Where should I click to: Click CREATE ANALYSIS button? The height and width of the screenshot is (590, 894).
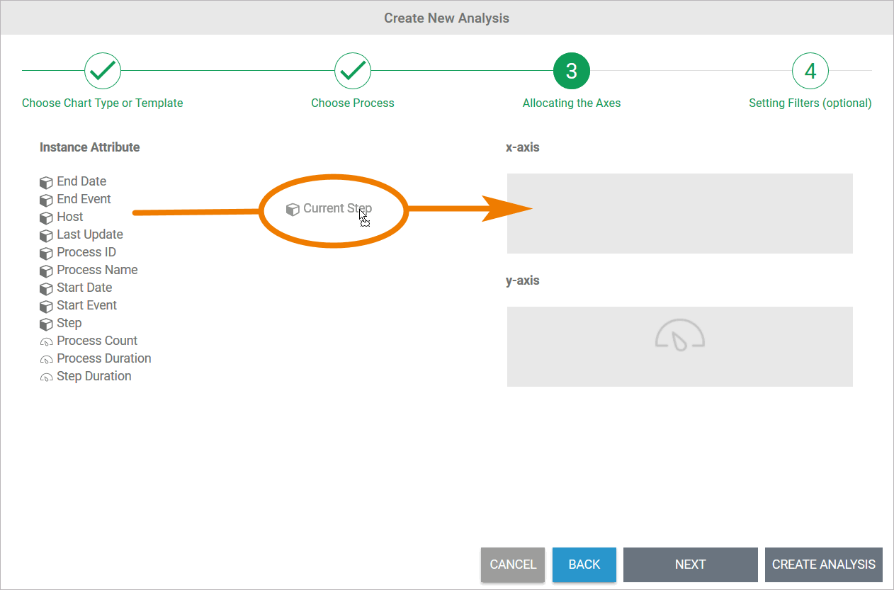(x=824, y=565)
